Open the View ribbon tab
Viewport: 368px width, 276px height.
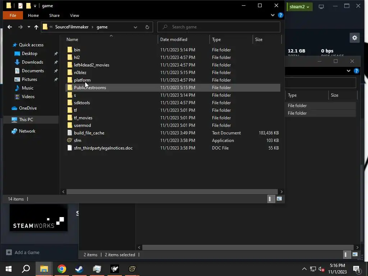74,15
